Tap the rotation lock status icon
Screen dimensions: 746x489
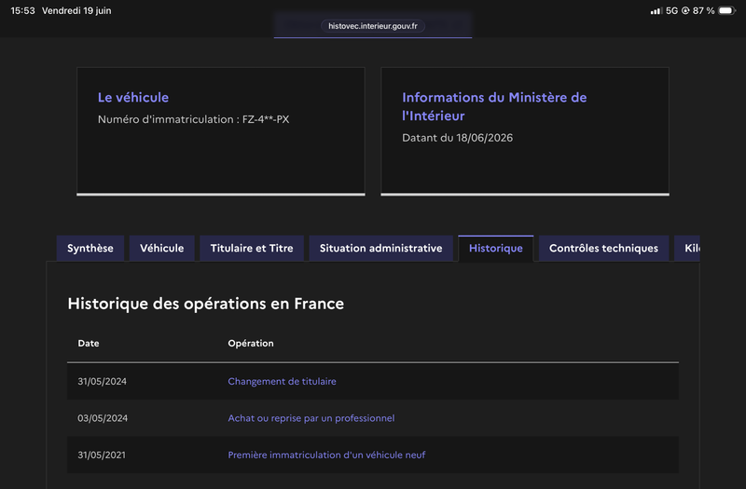coord(685,10)
